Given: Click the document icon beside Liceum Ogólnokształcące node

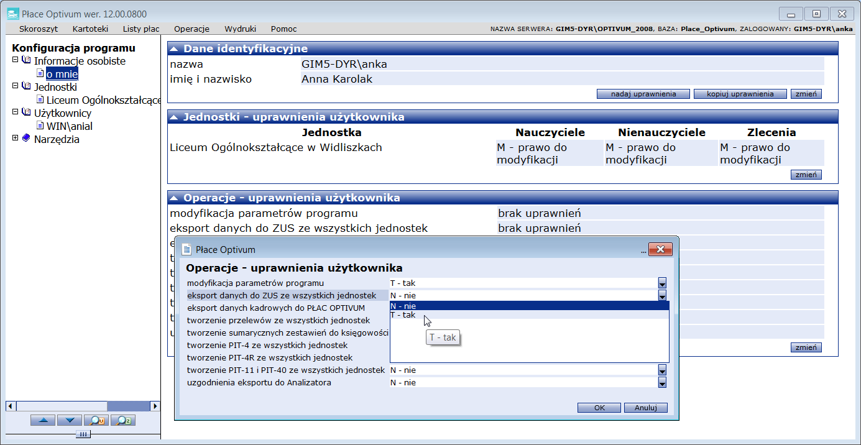Looking at the screenshot, I should [40, 99].
